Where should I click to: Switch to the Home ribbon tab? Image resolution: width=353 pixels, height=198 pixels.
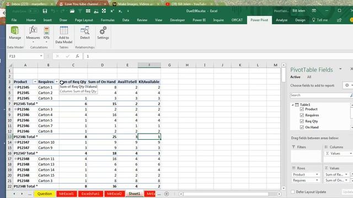(x=31, y=20)
